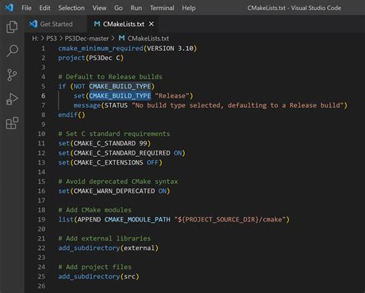Open Run and Debug view
Viewport: 365px width, 293px height.
point(12,99)
